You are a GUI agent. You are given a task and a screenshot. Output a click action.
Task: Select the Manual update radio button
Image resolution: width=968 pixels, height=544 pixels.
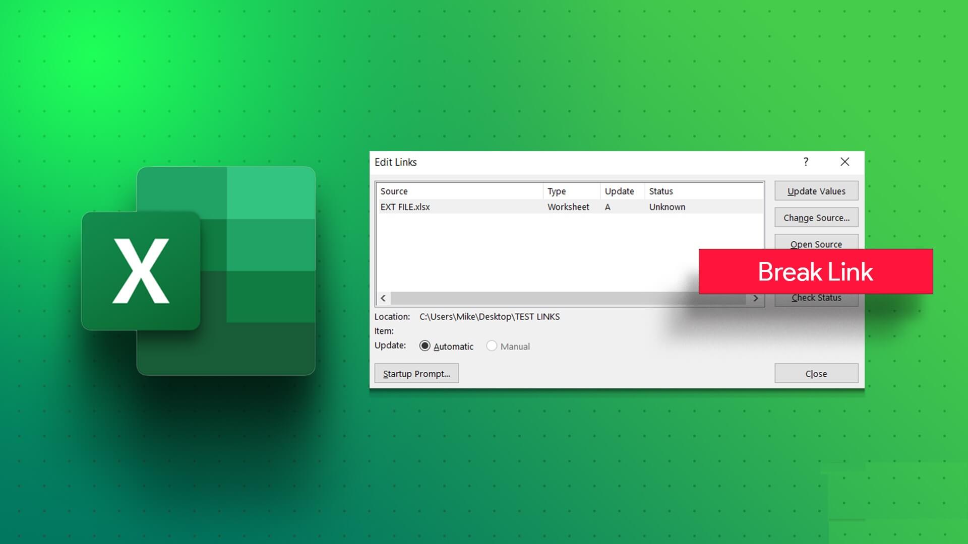pyautogui.click(x=492, y=346)
